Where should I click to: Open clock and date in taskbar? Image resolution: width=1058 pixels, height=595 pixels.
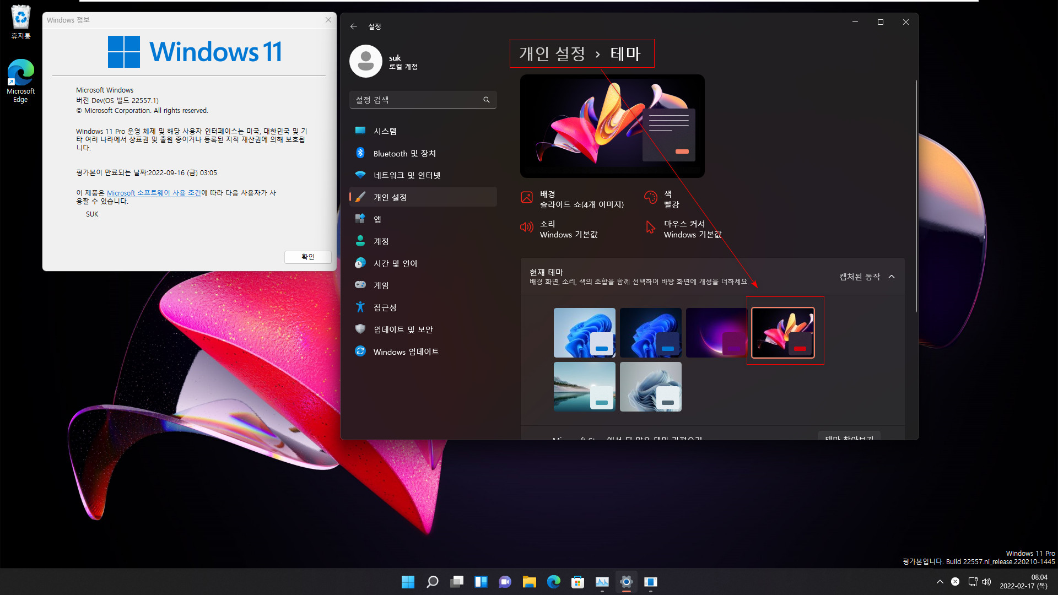1024,582
